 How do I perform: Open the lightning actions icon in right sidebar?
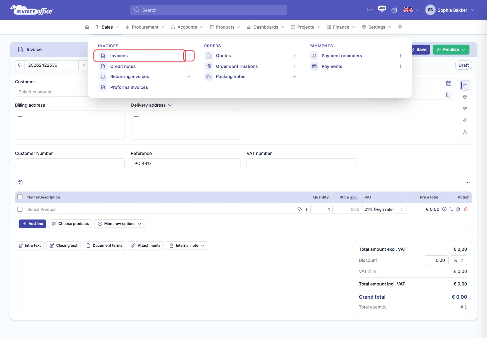pos(465,120)
